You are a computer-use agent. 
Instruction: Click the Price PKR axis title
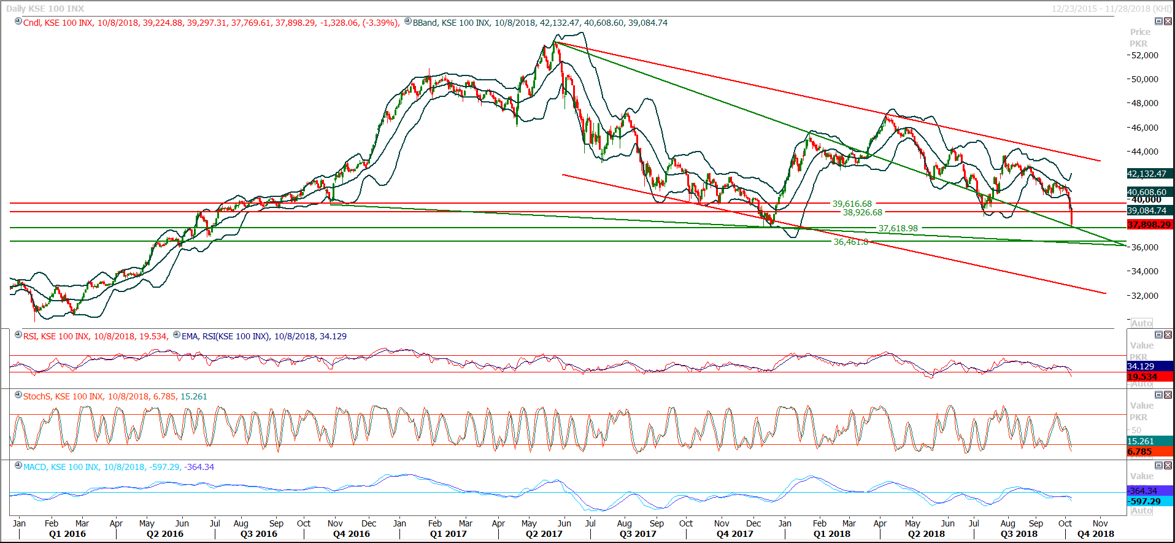pyautogui.click(x=1139, y=37)
